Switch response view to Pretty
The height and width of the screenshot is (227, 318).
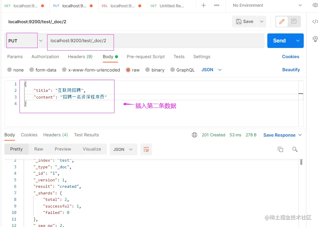pyautogui.click(x=16, y=149)
